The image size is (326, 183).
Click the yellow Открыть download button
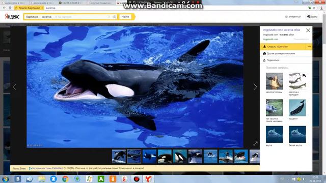point(283,47)
